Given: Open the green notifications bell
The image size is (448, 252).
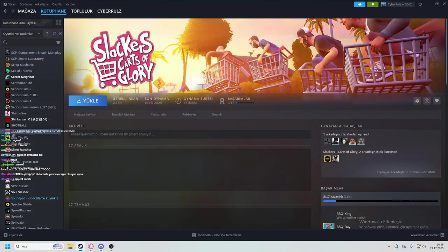Looking at the screenshot, I should tap(373, 4).
